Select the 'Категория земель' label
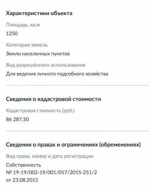The image size is (149, 188). 27,45
